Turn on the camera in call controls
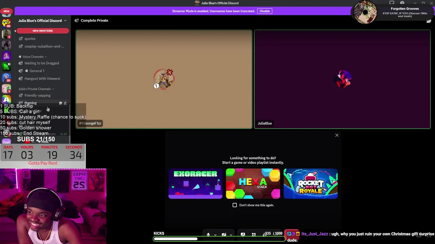Viewport: 435px width, 244px height. pos(224,234)
